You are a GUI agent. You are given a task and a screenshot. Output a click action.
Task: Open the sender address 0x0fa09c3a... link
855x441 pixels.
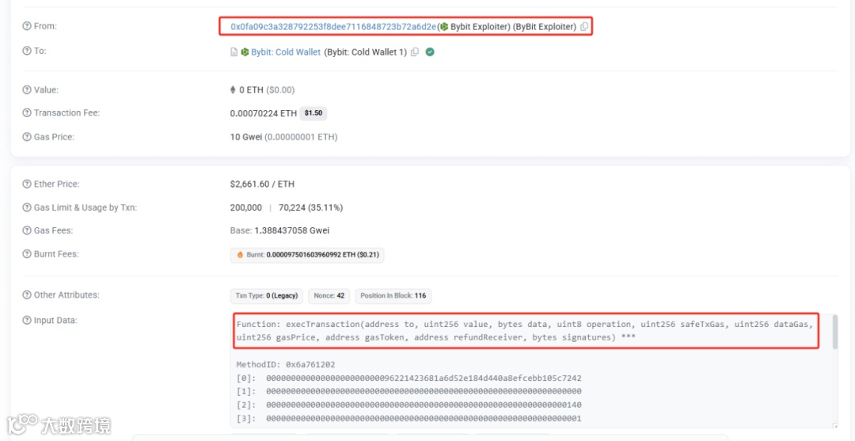point(333,26)
